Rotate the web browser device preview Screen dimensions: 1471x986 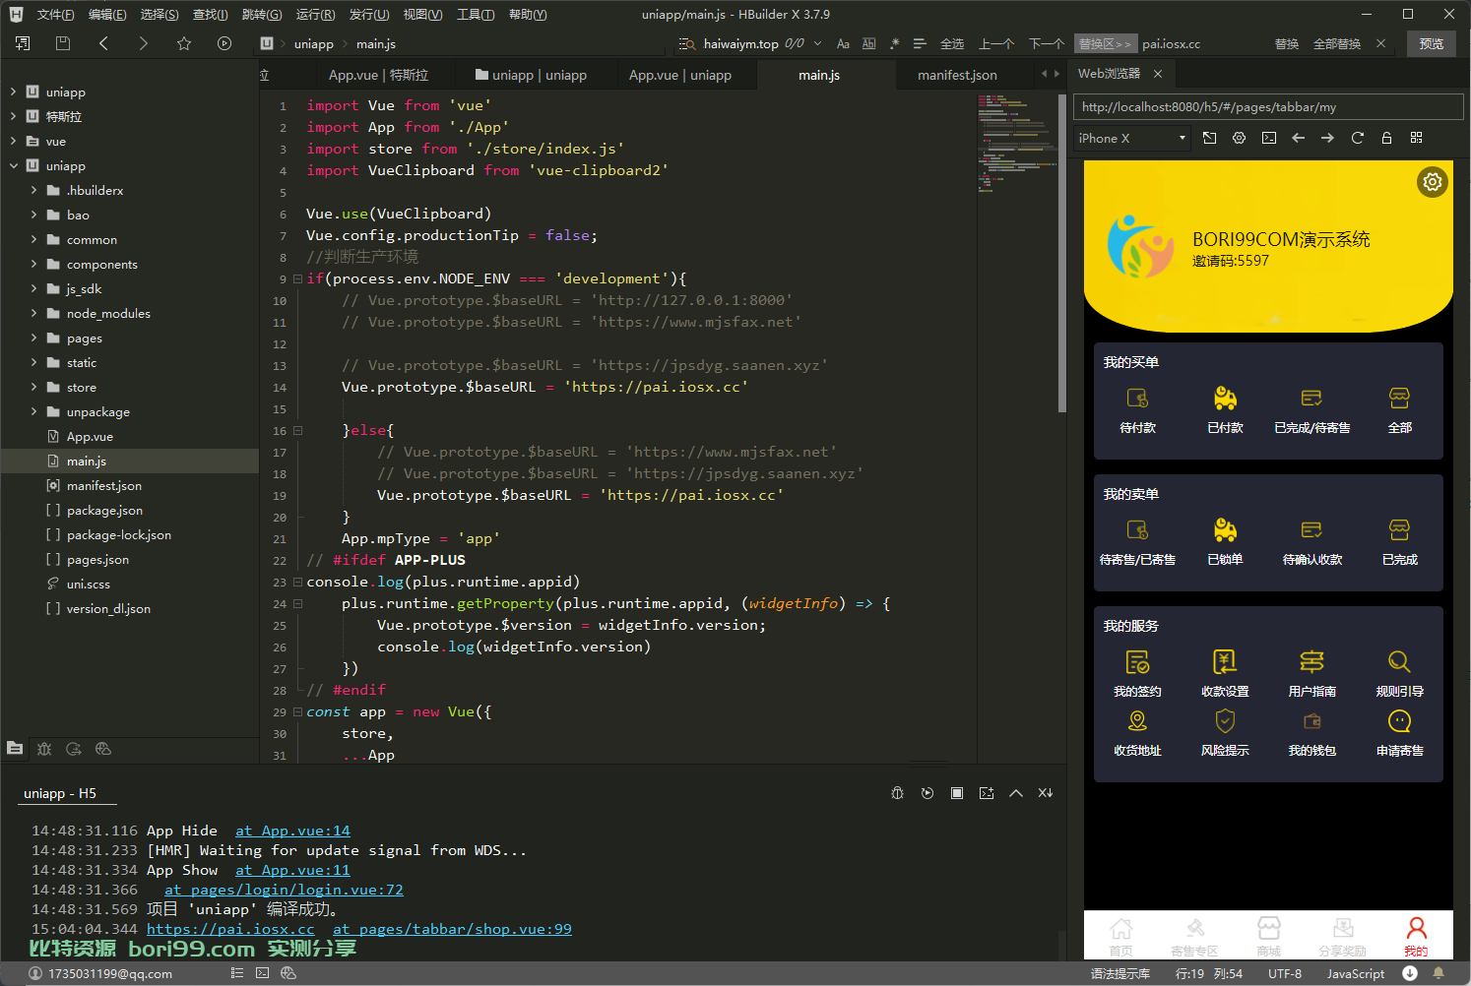tap(1210, 138)
